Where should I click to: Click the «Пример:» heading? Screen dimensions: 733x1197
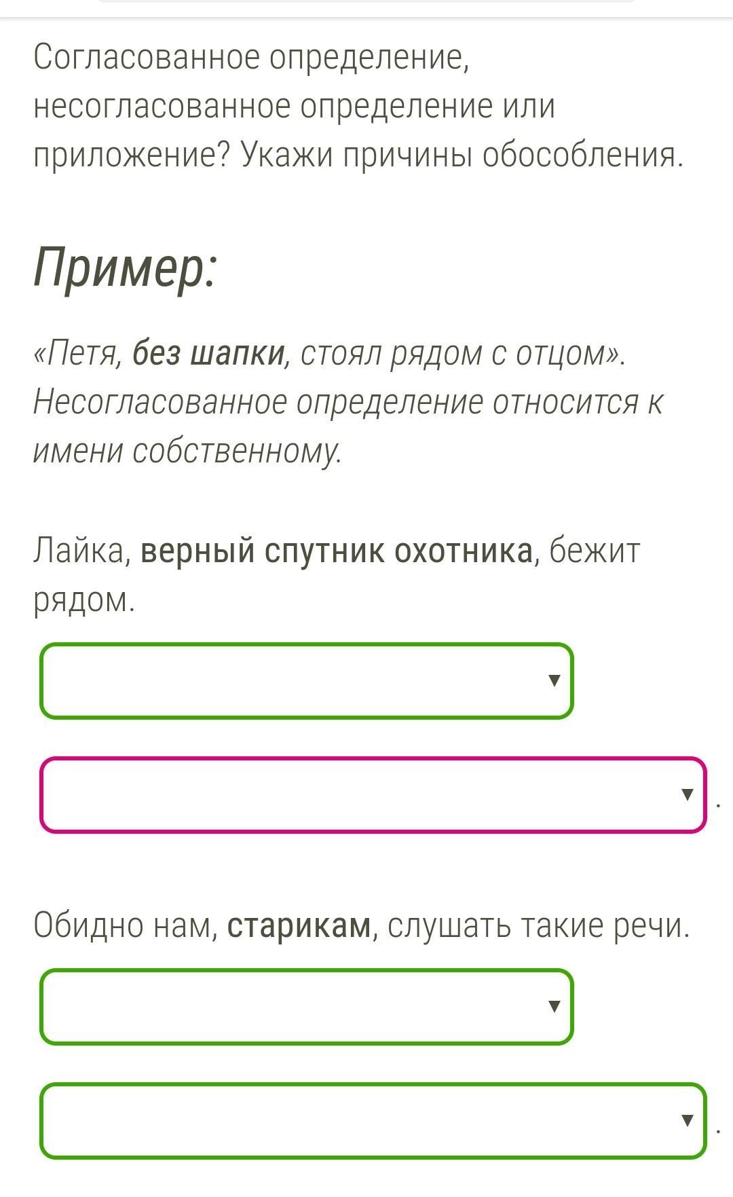point(126,267)
